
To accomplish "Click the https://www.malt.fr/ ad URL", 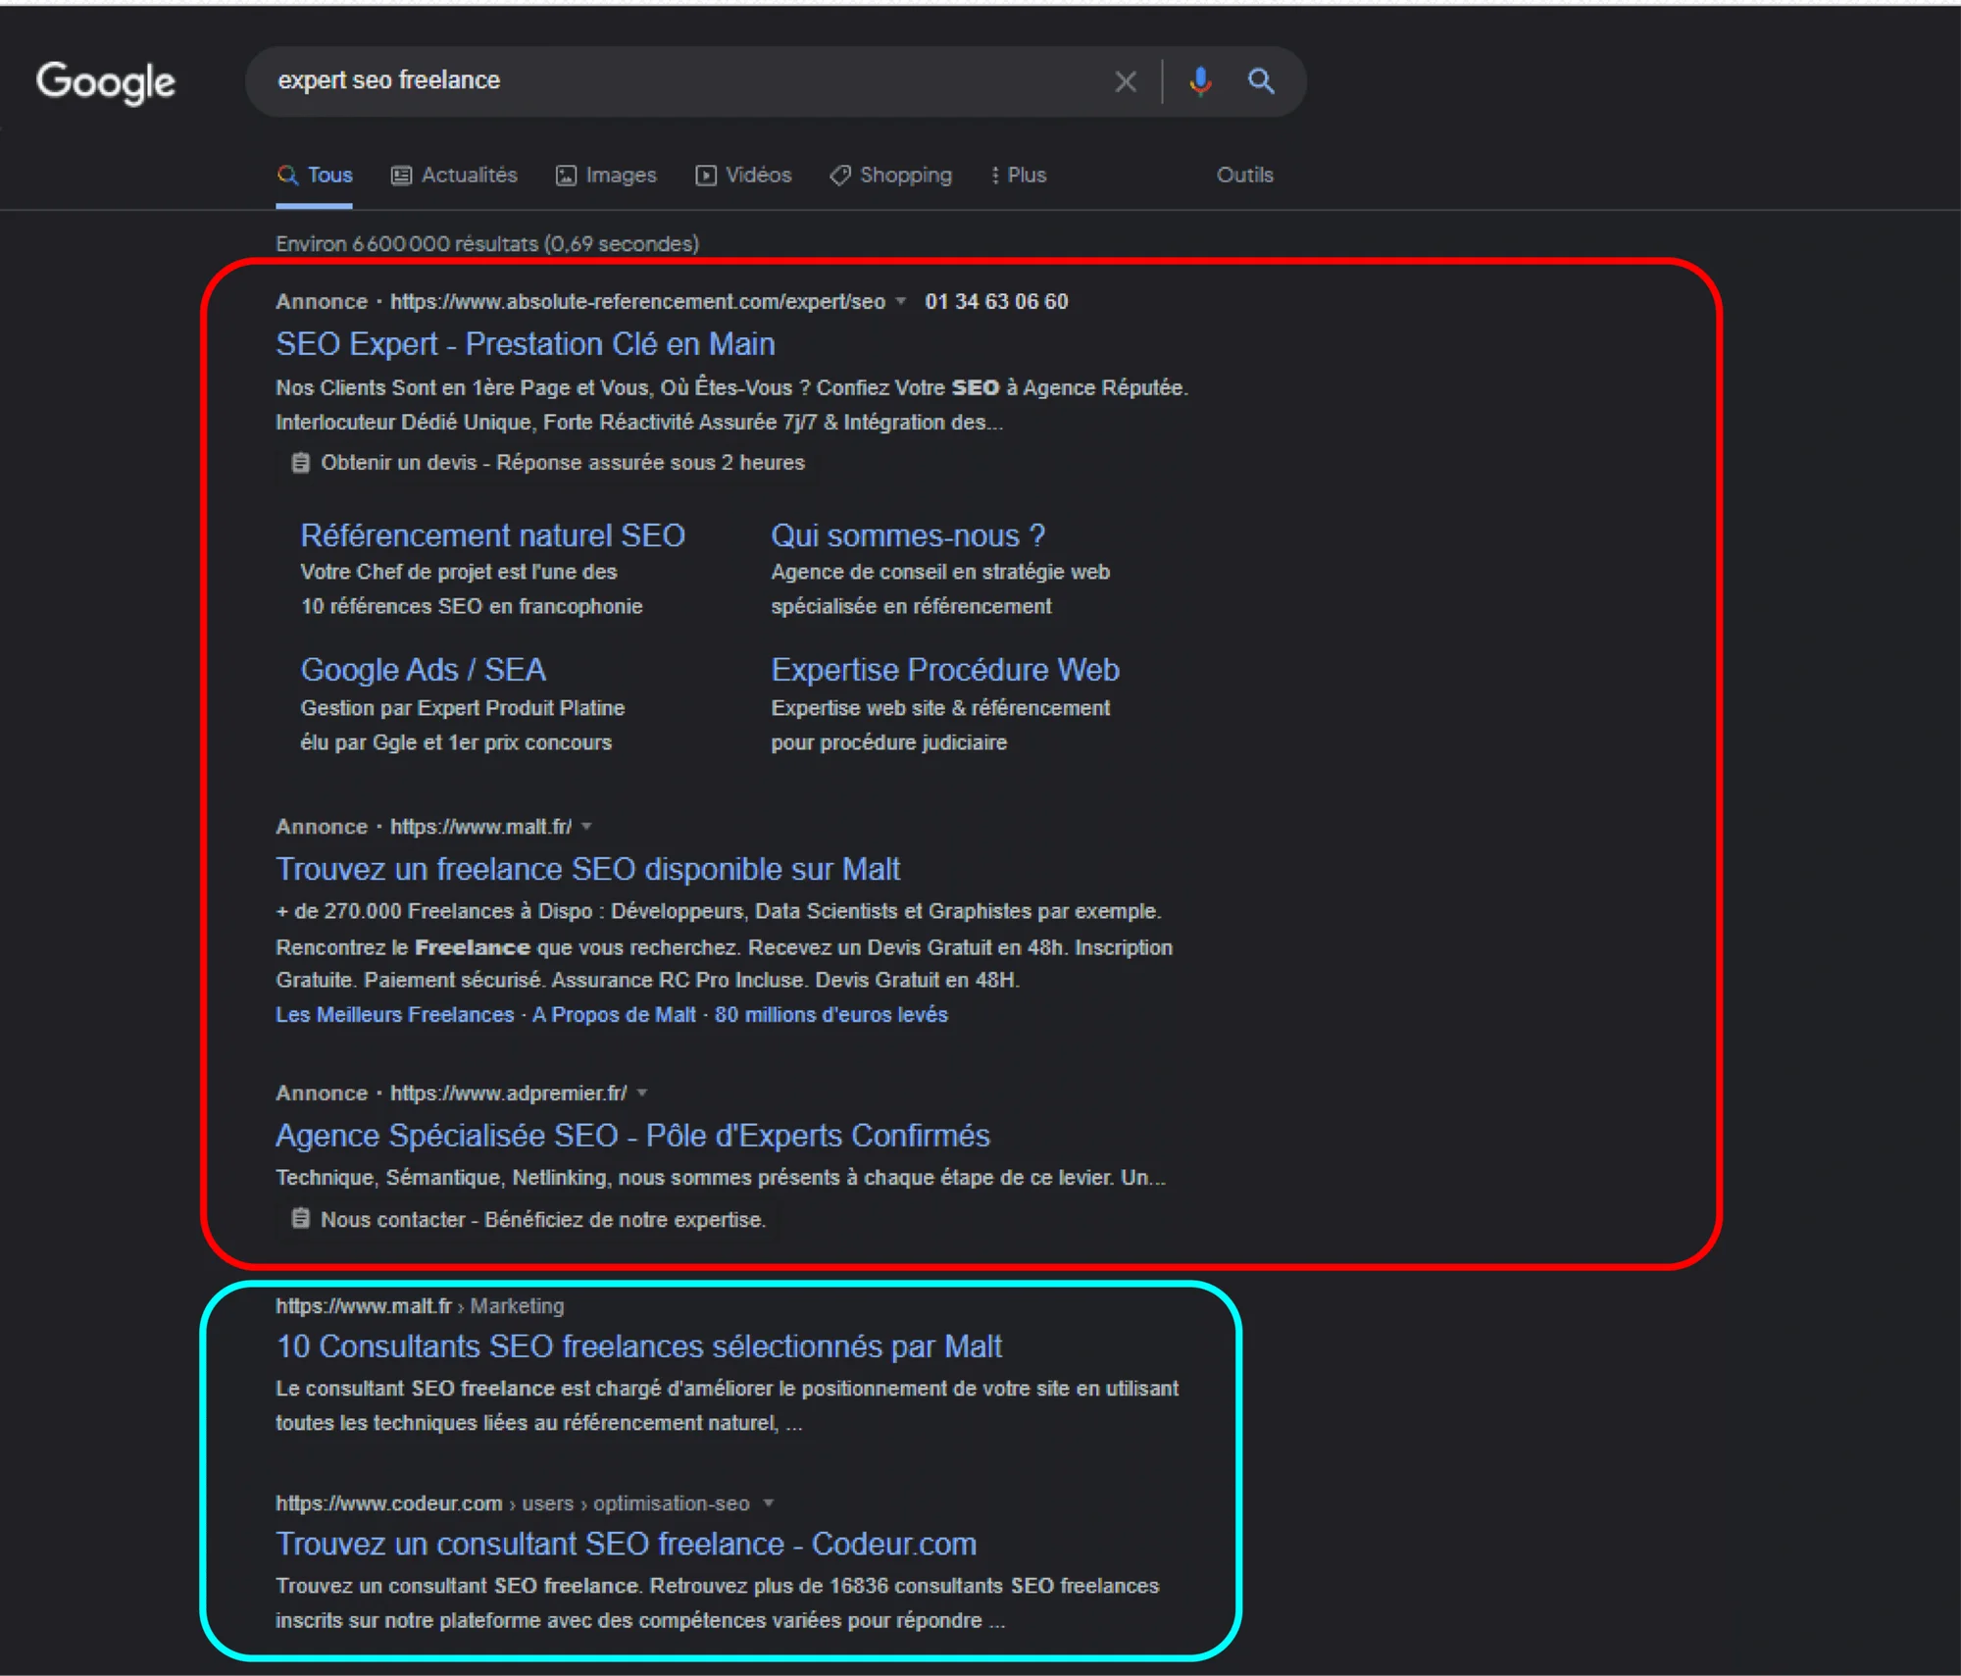I will tap(480, 827).
